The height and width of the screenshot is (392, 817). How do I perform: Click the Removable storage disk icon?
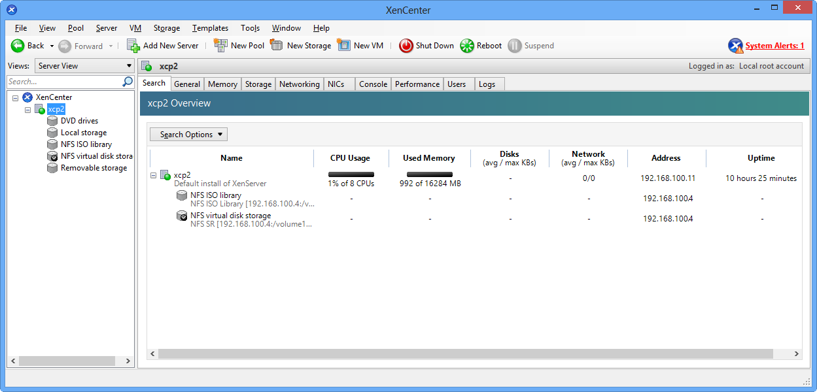(x=52, y=168)
